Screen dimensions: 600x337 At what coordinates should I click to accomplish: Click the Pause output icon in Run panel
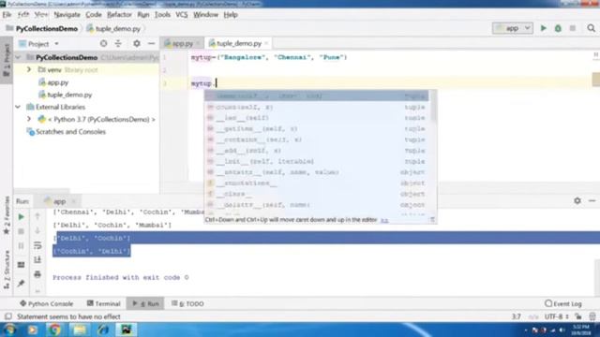[x=21, y=245]
